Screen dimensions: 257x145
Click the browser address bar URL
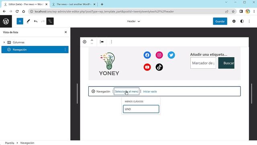[104, 12]
